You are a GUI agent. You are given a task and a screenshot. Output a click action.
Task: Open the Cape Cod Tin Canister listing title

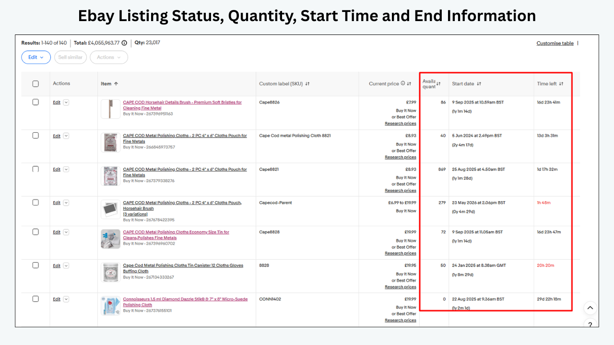pyautogui.click(x=183, y=268)
